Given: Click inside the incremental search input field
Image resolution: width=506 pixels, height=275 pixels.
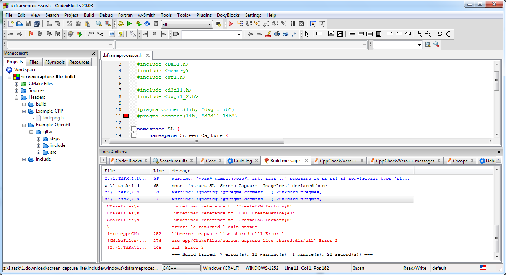Looking at the screenshot, I should tap(209, 34).
